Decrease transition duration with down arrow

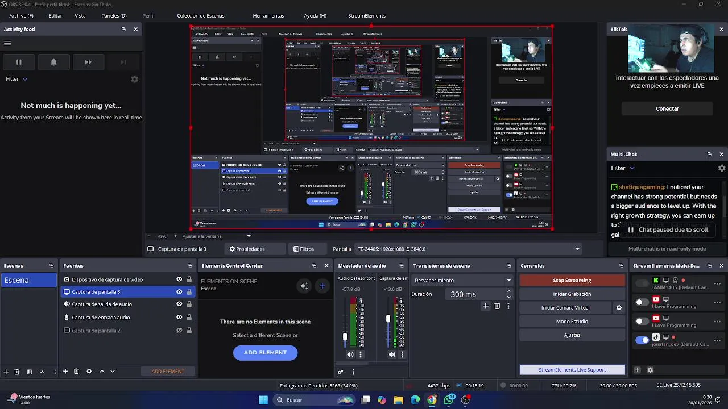pyautogui.click(x=508, y=297)
